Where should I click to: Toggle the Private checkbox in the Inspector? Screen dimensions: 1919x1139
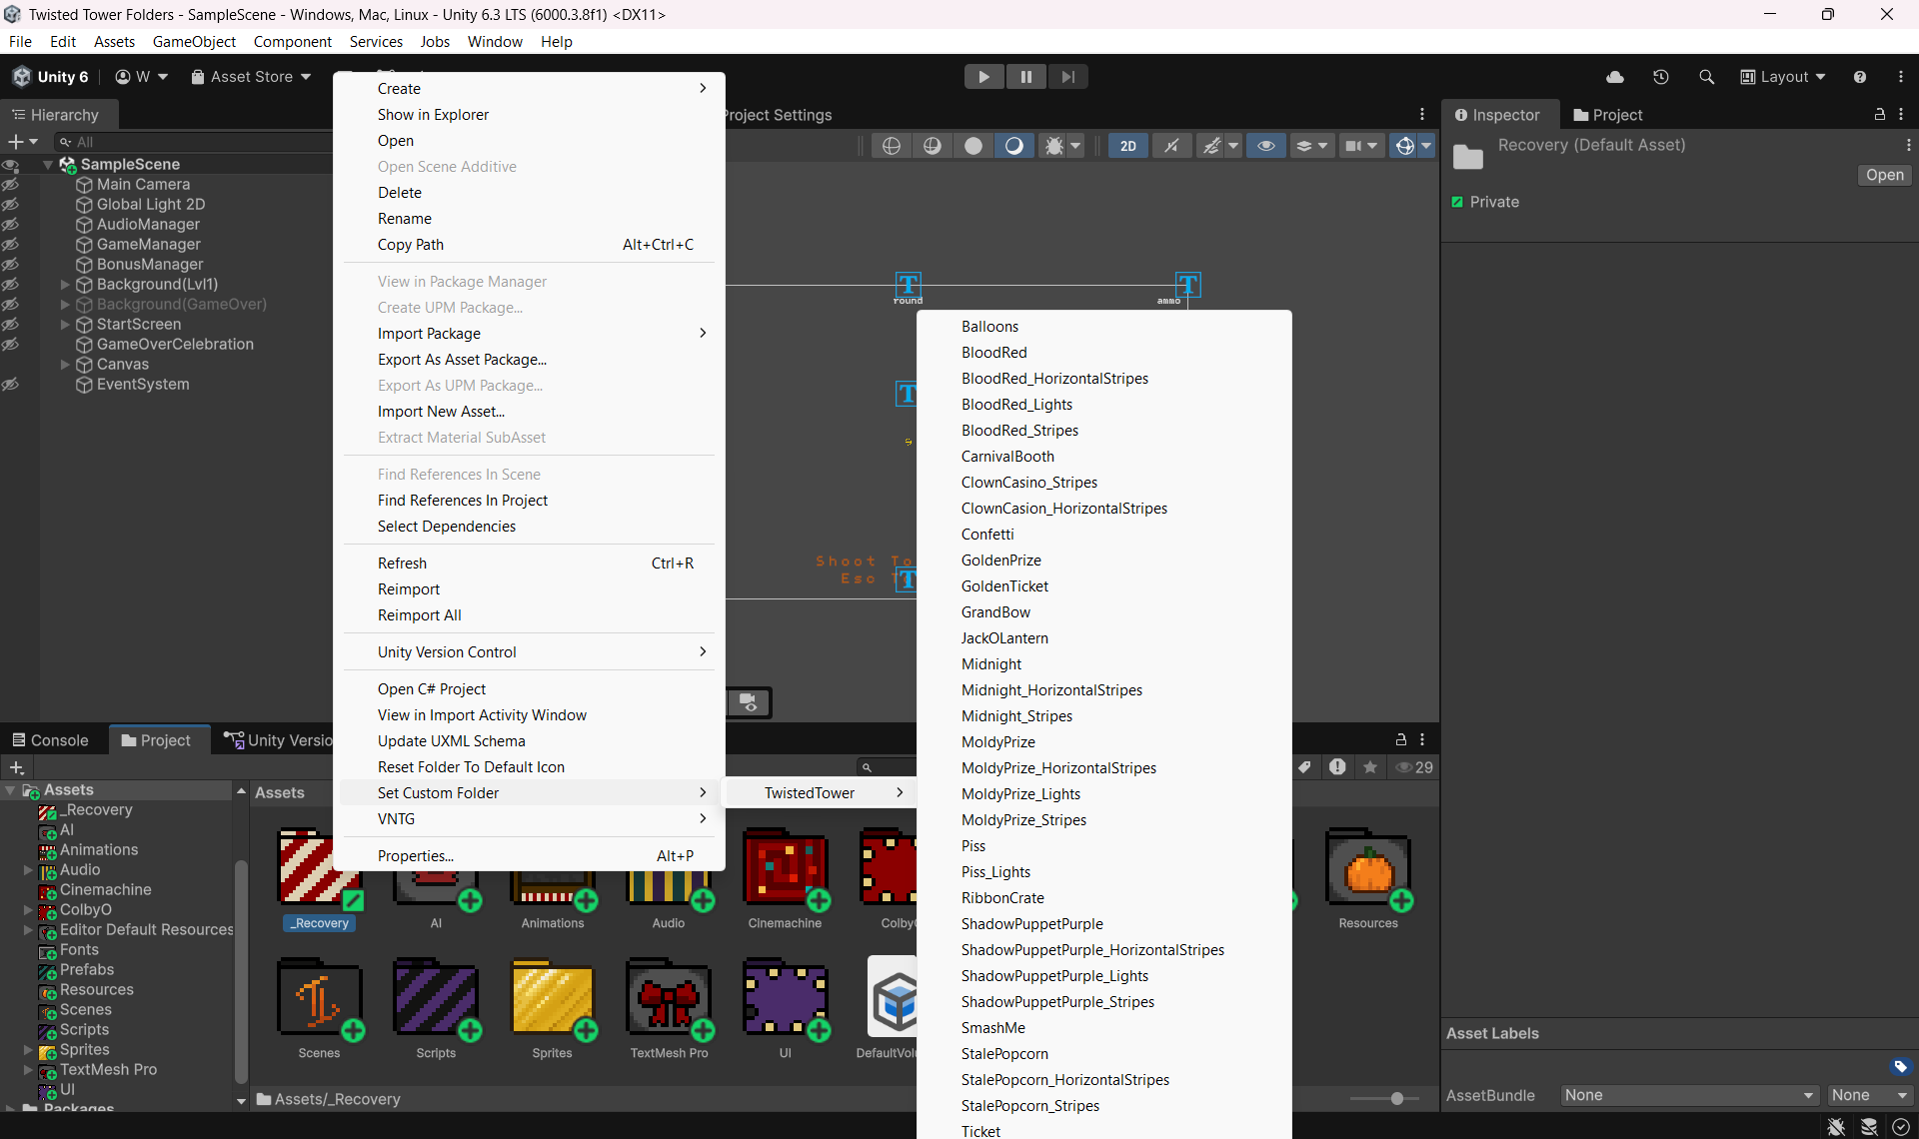click(1457, 202)
